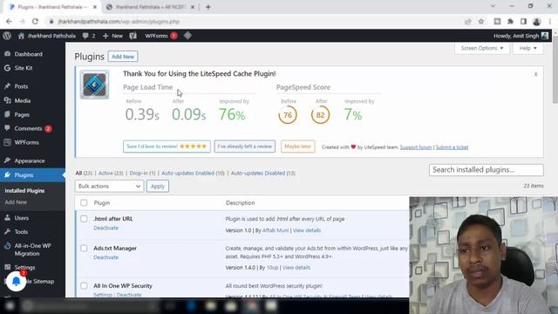Click browser back arrow
The width and height of the screenshot is (558, 314).
pyautogui.click(x=9, y=21)
